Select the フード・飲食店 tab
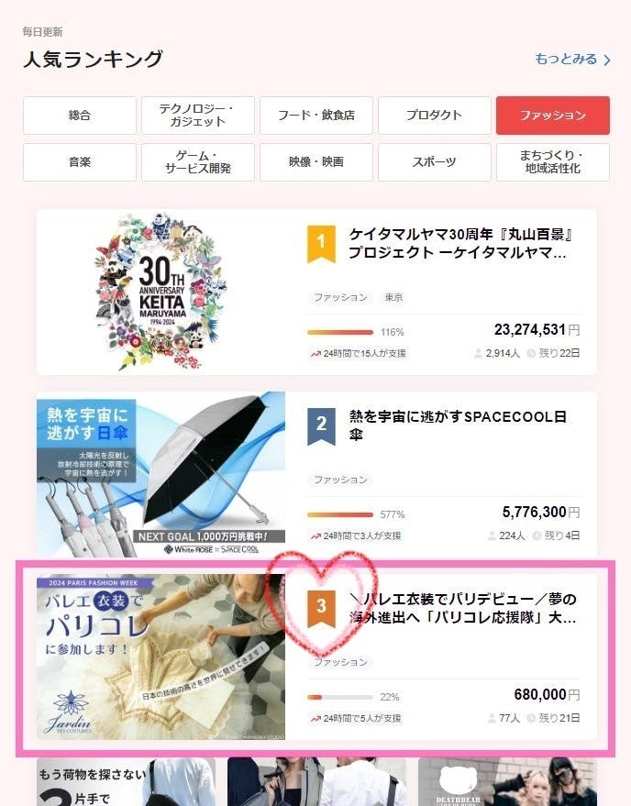This screenshot has width=631, height=806. click(316, 116)
